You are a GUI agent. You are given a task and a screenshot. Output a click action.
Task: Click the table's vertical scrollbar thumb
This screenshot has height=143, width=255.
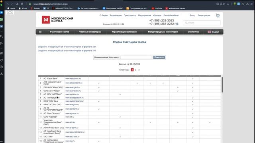pos(222,85)
